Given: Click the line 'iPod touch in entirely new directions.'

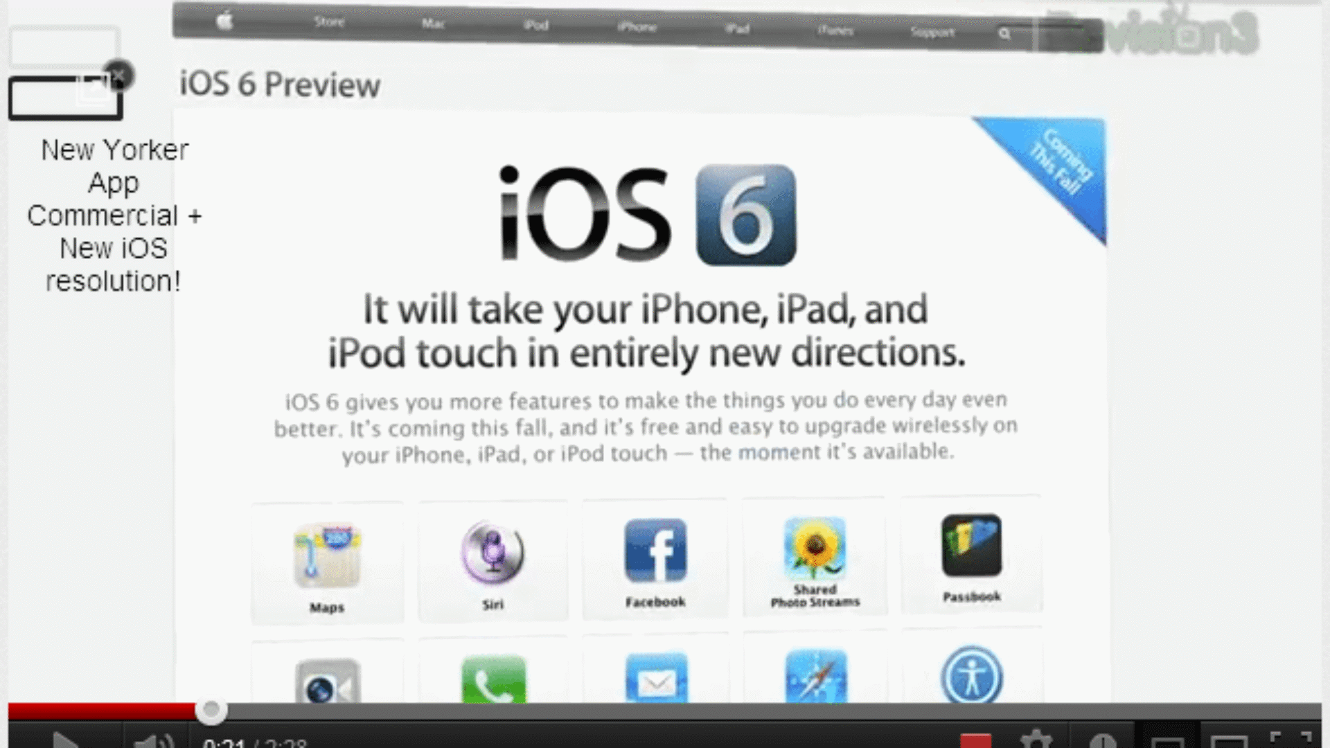Looking at the screenshot, I should pos(646,353).
